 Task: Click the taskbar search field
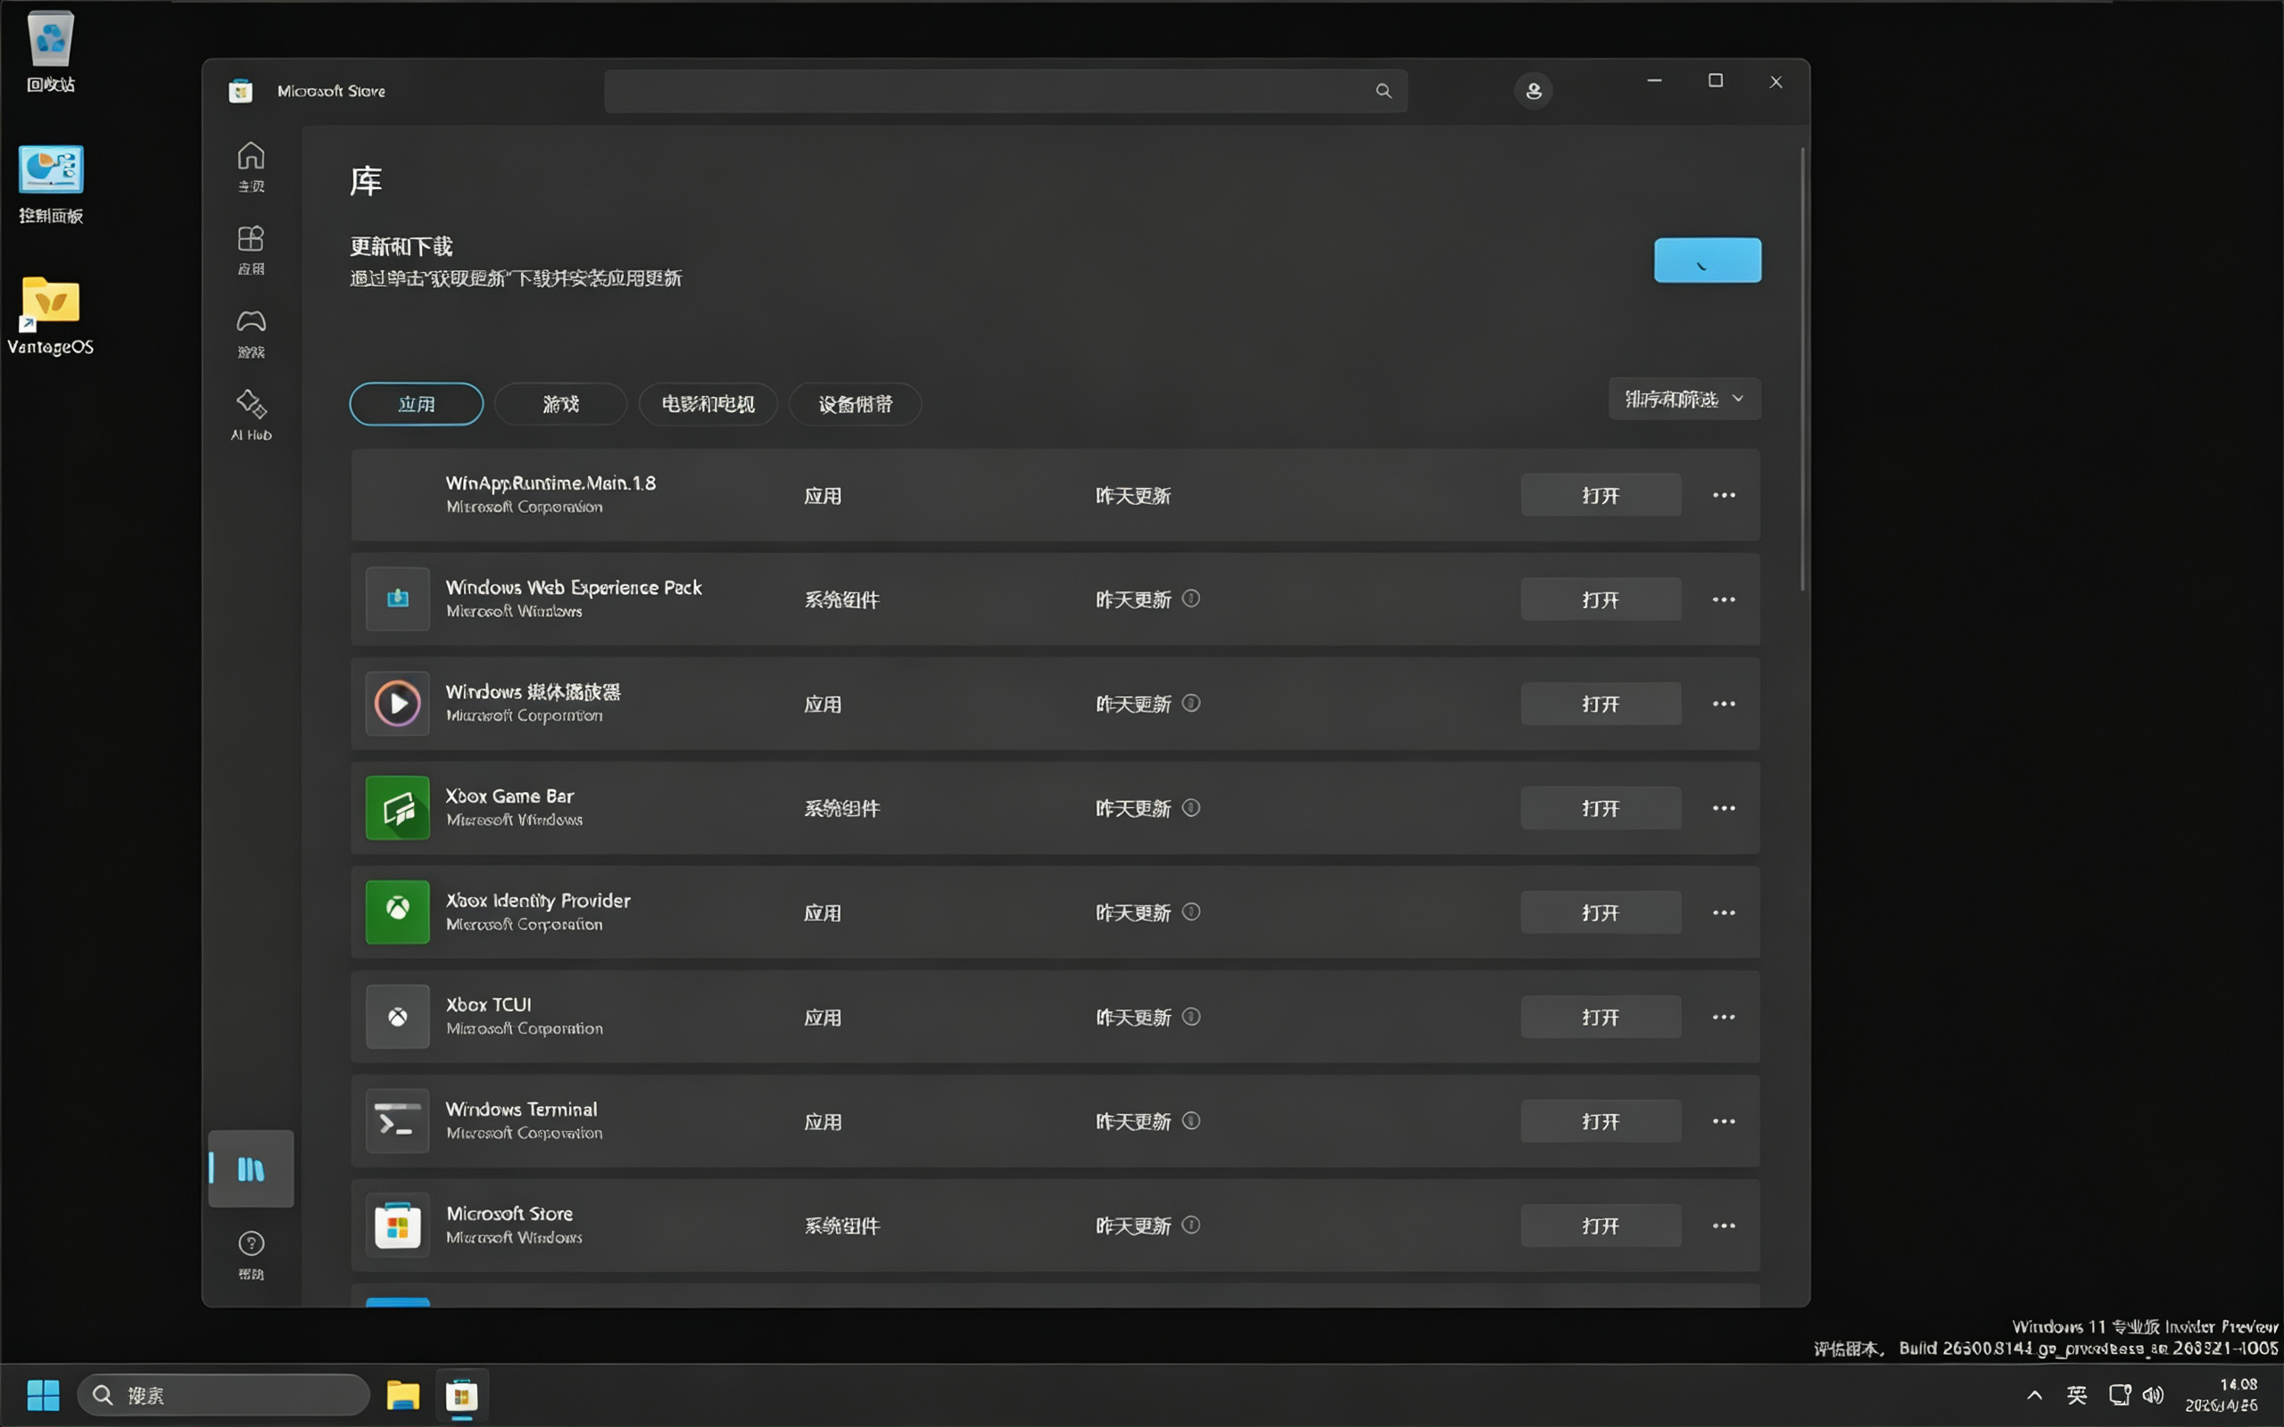224,1395
